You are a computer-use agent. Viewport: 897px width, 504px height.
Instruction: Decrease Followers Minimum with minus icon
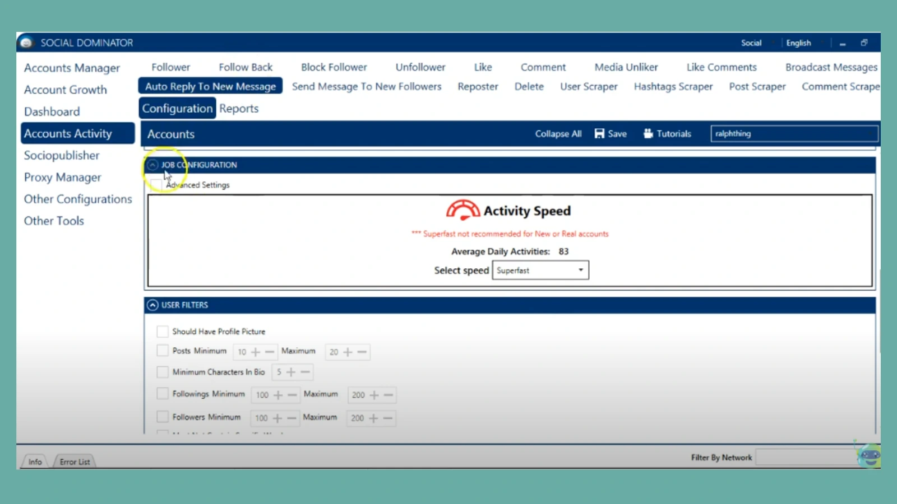point(291,418)
